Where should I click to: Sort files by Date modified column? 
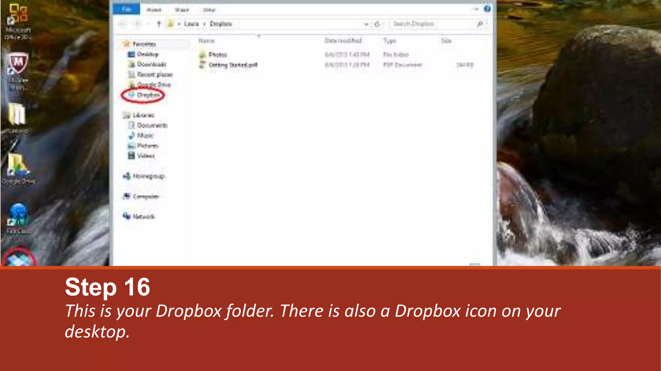(343, 41)
